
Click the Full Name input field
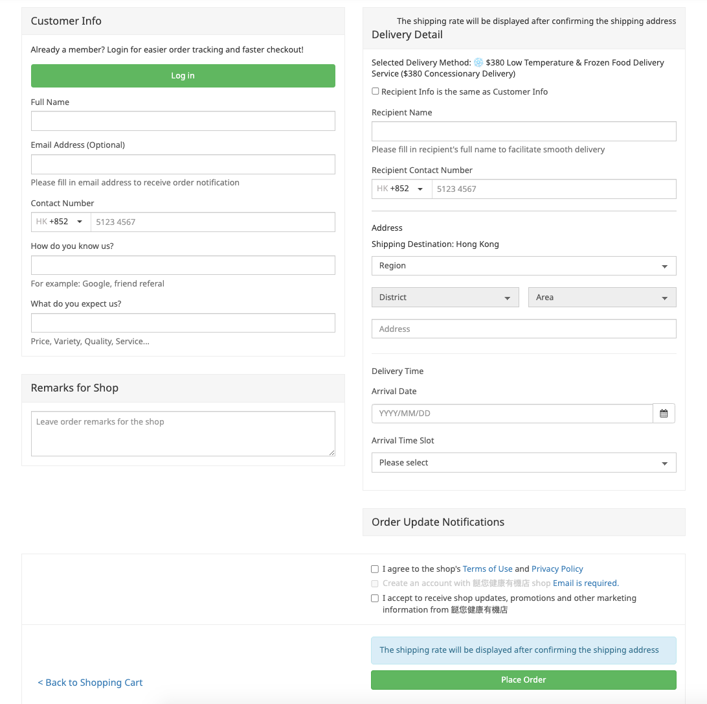(x=183, y=121)
